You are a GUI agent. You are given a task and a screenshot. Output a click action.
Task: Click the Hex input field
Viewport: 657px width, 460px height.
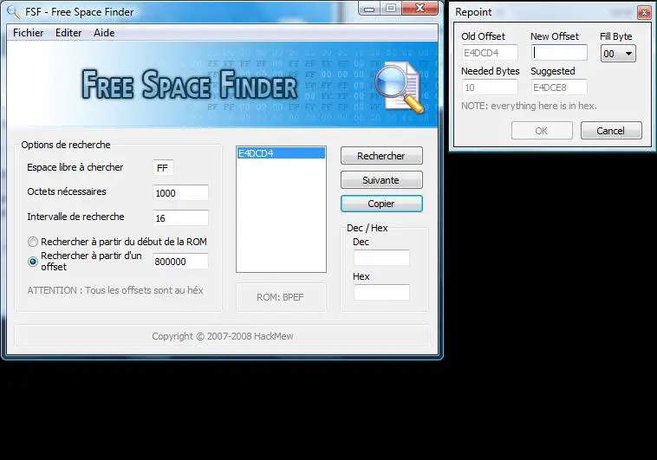381,292
